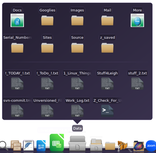Click the Unversioned_Fil file name
The width and height of the screenshot is (156, 153).
point(47,100)
